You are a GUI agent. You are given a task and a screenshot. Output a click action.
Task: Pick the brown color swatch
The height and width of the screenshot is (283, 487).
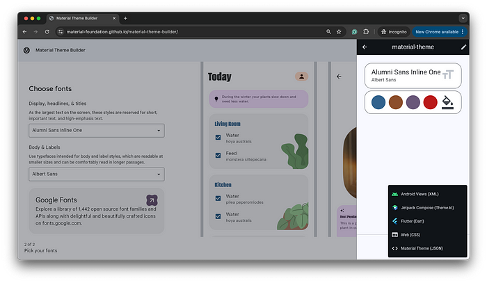point(396,102)
